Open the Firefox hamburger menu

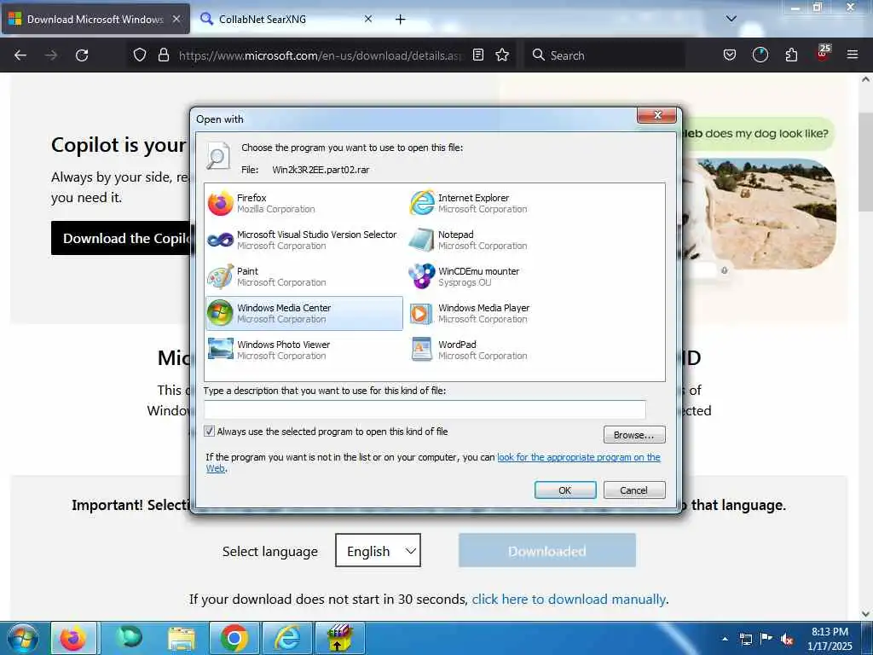[x=853, y=55]
